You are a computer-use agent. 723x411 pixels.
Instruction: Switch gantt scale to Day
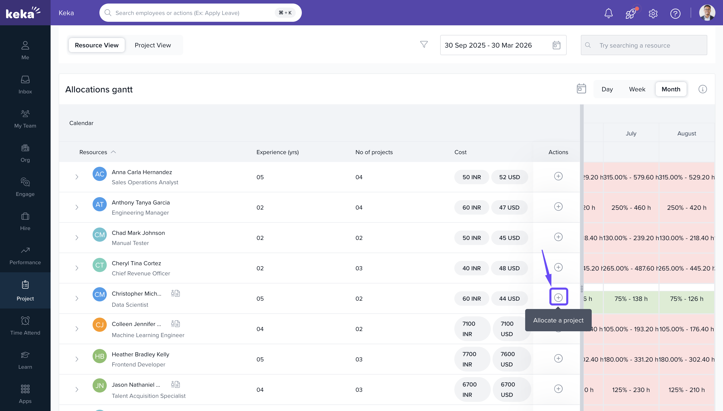(607, 89)
